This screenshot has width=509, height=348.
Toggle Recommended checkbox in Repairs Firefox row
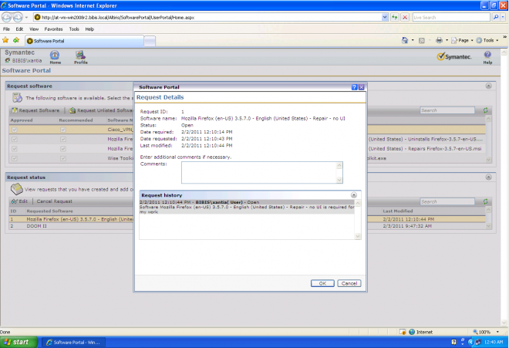pos(63,148)
